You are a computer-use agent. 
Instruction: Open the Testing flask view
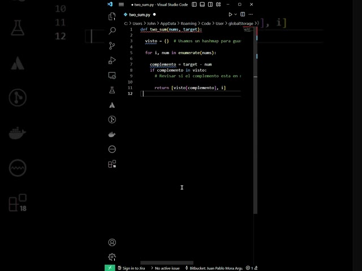112,90
